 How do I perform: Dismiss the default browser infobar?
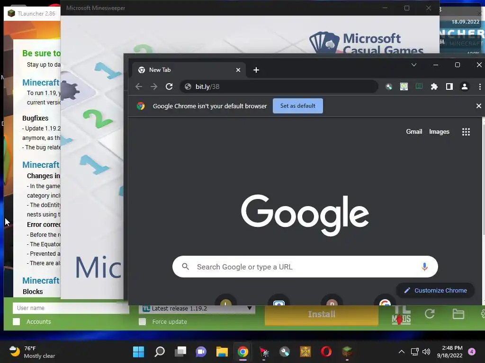(479, 106)
